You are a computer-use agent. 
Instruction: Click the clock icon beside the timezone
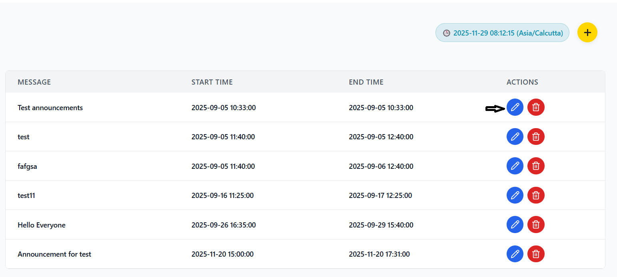pos(447,33)
